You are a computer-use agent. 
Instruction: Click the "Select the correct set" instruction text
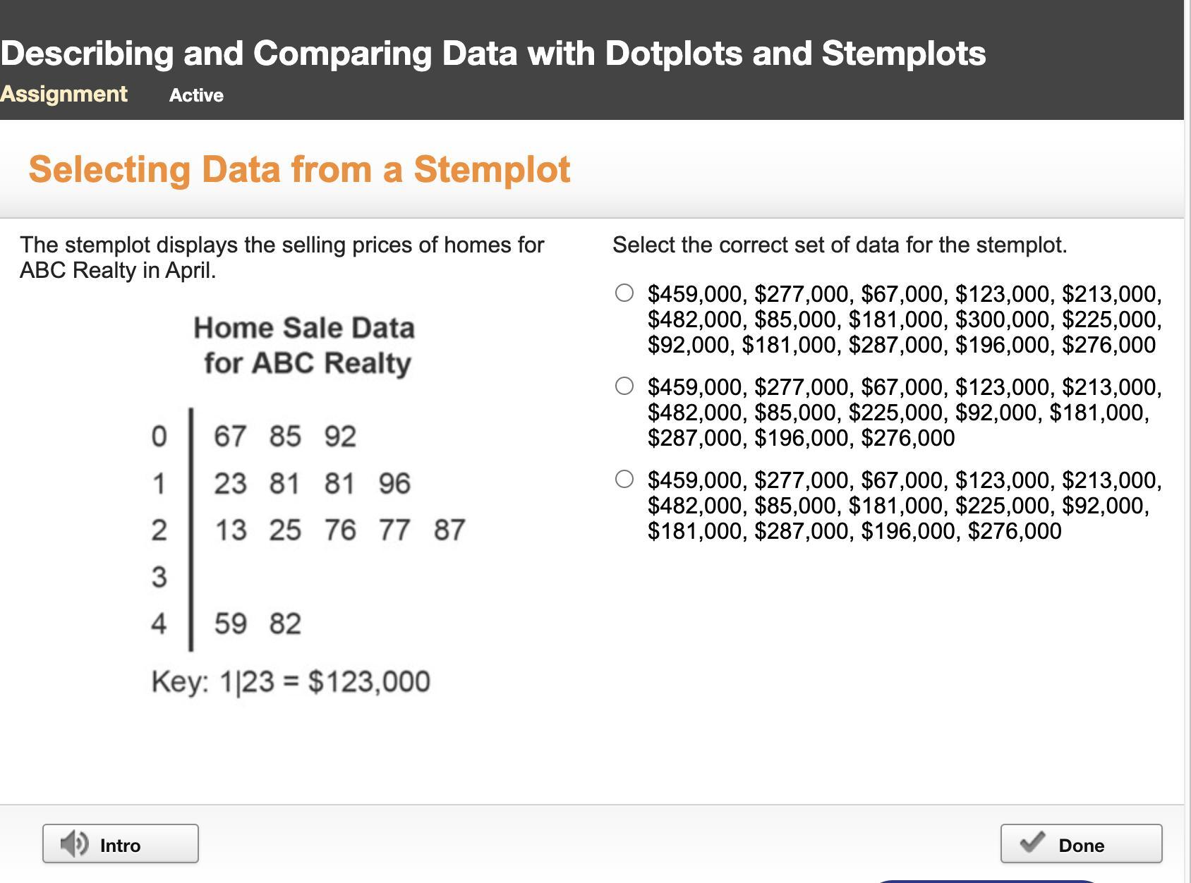[x=840, y=245]
